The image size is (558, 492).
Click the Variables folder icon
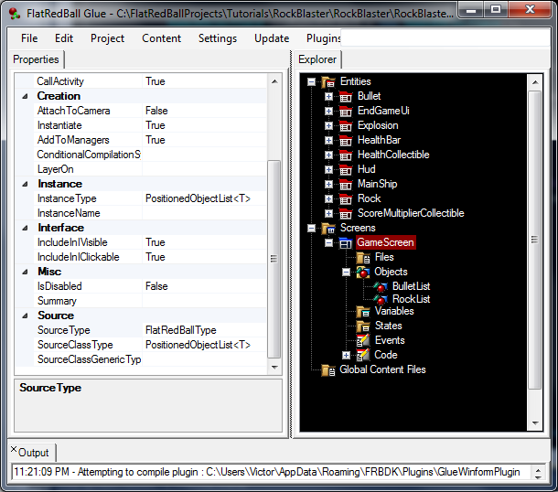tap(363, 312)
